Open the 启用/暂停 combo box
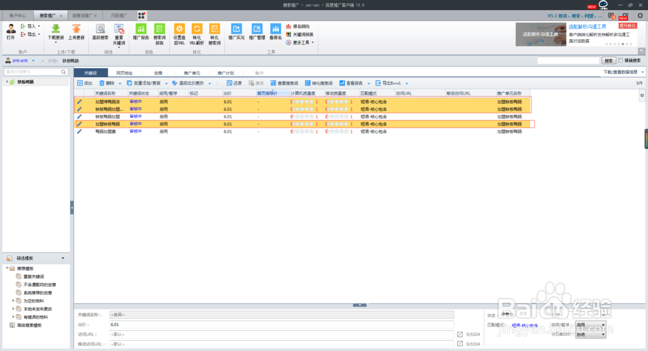Viewport: 648px width, 351px height. click(590, 325)
